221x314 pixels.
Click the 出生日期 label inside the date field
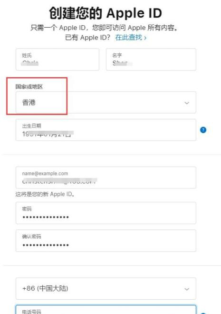pos(31,126)
